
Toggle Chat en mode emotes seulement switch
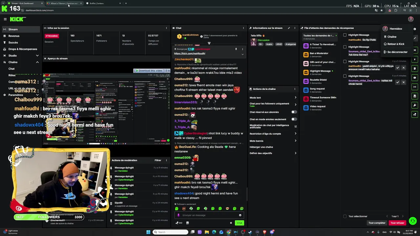294,119
